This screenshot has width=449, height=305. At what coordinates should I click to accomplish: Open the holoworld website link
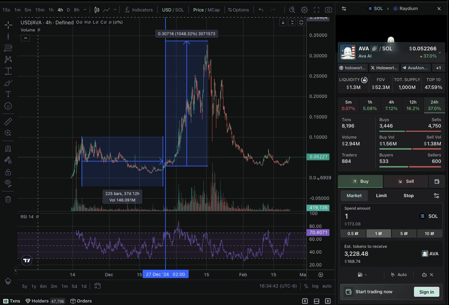pos(353,68)
